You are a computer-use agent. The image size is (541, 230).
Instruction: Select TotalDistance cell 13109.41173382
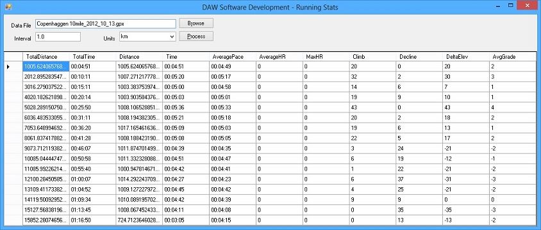click(x=46, y=189)
